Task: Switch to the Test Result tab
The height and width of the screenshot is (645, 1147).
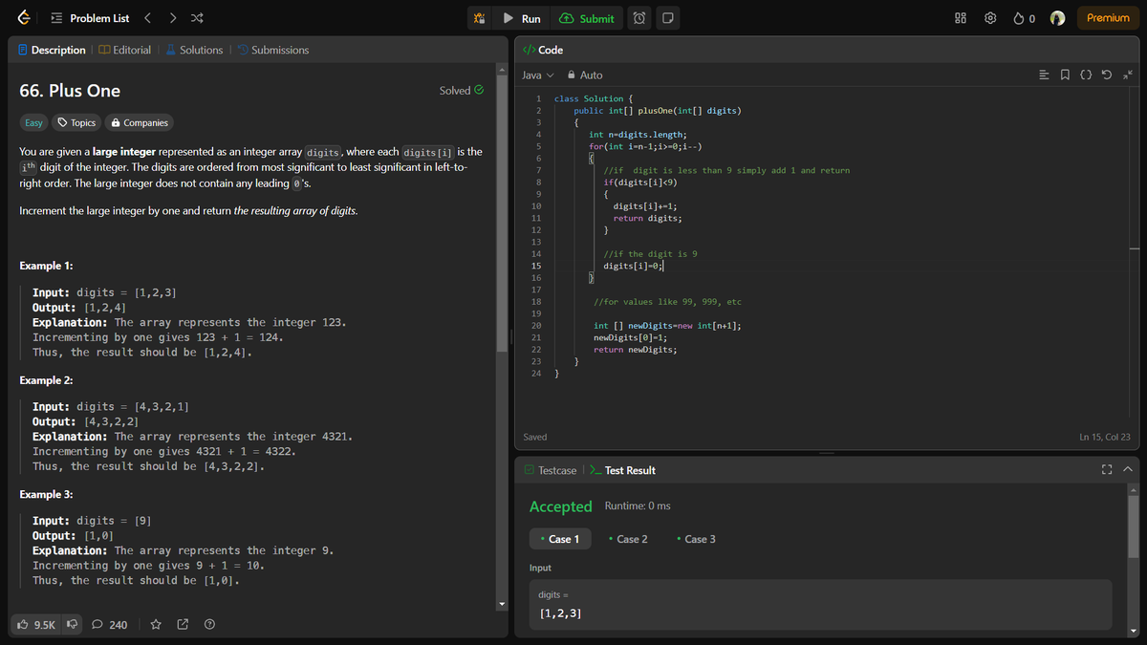Action: pos(621,470)
